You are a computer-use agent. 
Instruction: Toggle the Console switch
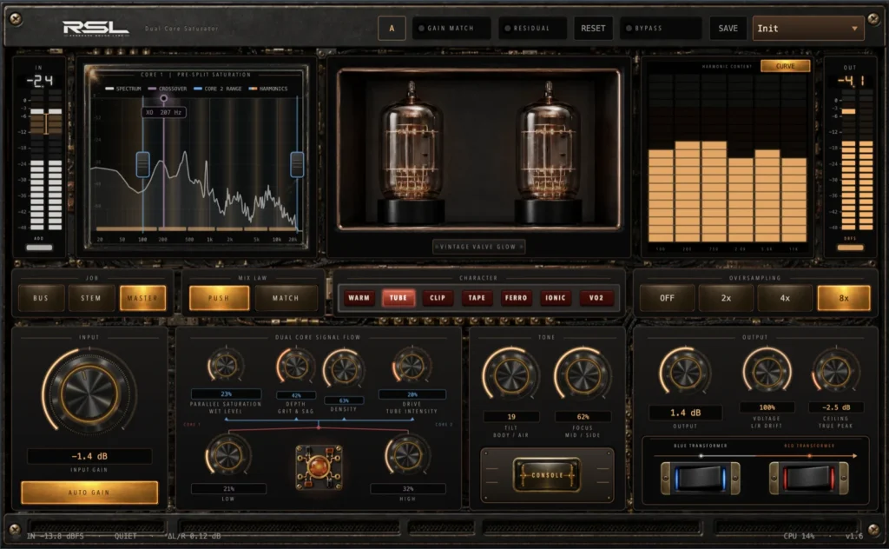coord(547,474)
